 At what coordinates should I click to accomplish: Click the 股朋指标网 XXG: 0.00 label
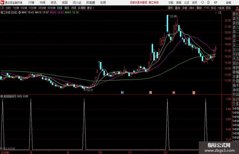pyautogui.click(x=16, y=96)
